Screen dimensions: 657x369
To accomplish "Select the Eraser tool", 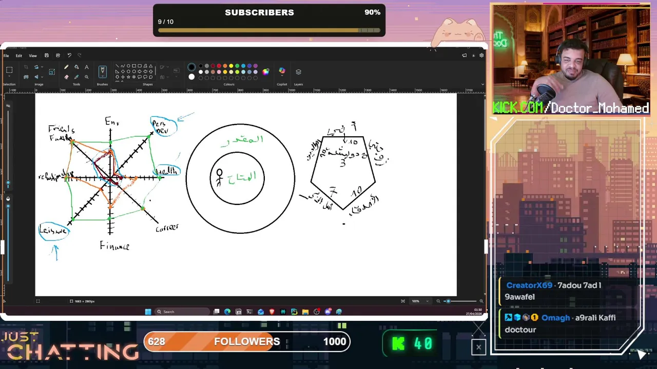I will (x=66, y=77).
